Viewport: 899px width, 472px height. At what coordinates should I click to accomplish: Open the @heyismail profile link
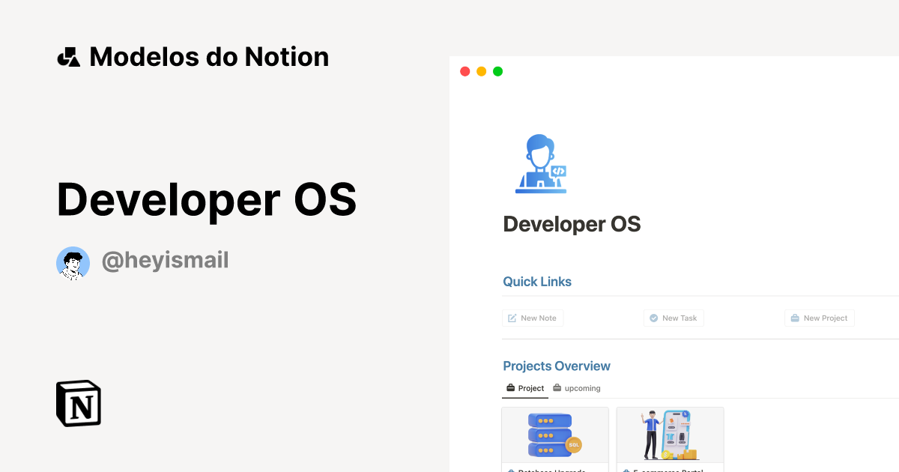click(x=165, y=260)
